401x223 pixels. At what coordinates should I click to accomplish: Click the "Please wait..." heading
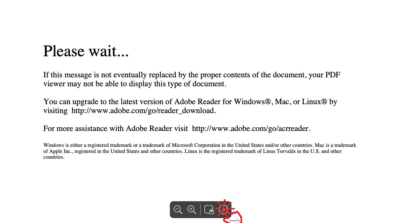(86, 51)
